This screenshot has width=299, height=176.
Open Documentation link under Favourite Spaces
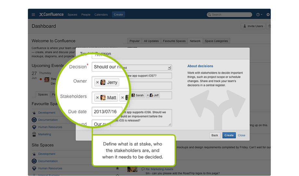tap(48, 120)
